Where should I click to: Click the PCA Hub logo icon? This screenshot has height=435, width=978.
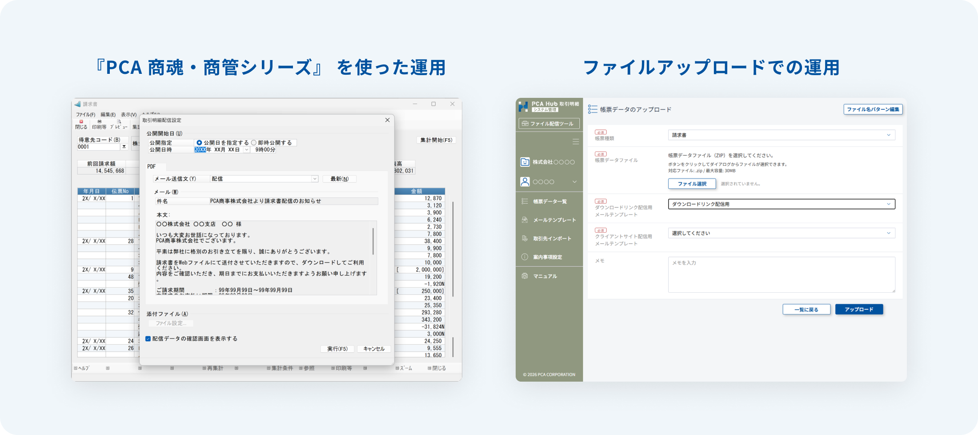point(523,106)
